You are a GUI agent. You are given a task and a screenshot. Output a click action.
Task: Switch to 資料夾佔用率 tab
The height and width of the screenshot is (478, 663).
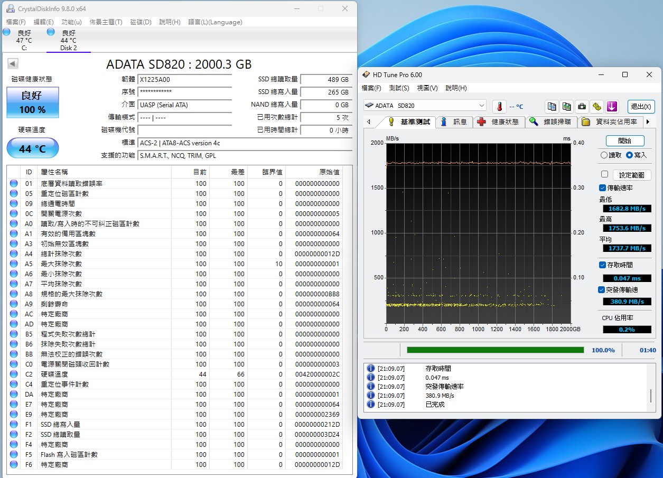(611, 122)
